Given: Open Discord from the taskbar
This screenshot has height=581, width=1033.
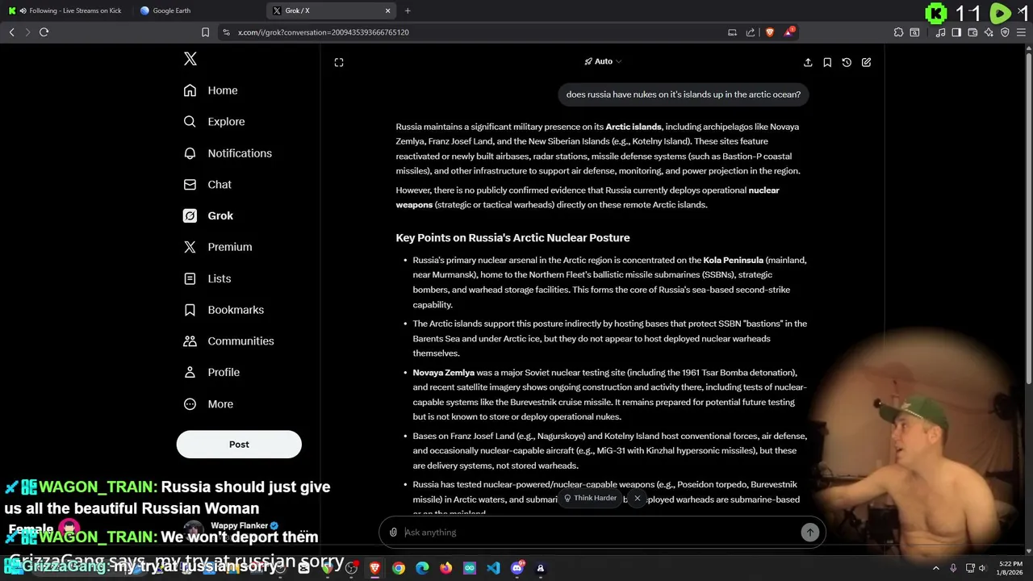Looking at the screenshot, I should [x=517, y=568].
